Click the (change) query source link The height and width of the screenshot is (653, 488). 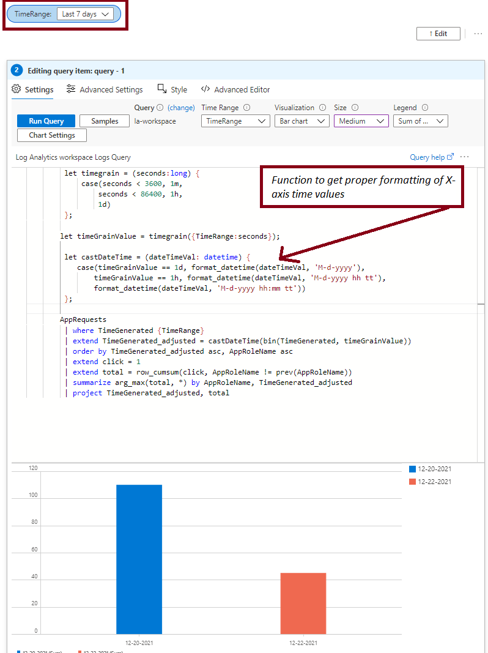(181, 108)
